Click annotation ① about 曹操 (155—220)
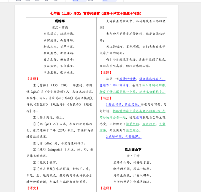Viewport: 201px width, 192px height. (x=60, y=85)
